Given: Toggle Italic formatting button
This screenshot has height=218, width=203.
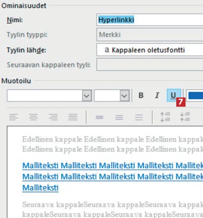Looking at the screenshot, I should 157,95.
